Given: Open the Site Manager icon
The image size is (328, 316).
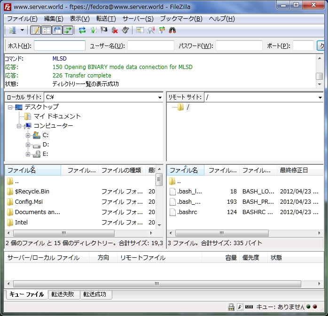Looking at the screenshot, I should (x=13, y=31).
